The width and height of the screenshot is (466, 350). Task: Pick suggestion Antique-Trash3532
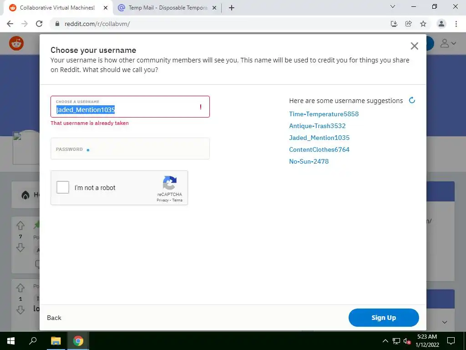317,126
